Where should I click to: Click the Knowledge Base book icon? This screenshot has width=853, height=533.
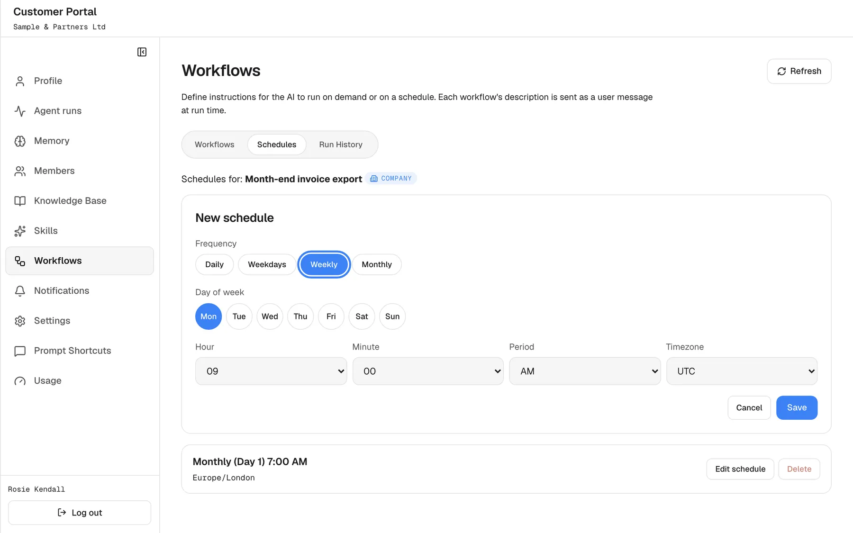pyautogui.click(x=20, y=201)
